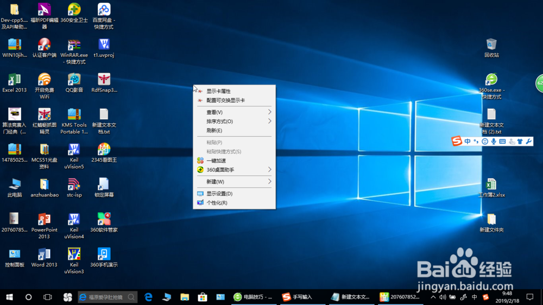Select the RdfSnap3 desktop icon

coord(104,82)
